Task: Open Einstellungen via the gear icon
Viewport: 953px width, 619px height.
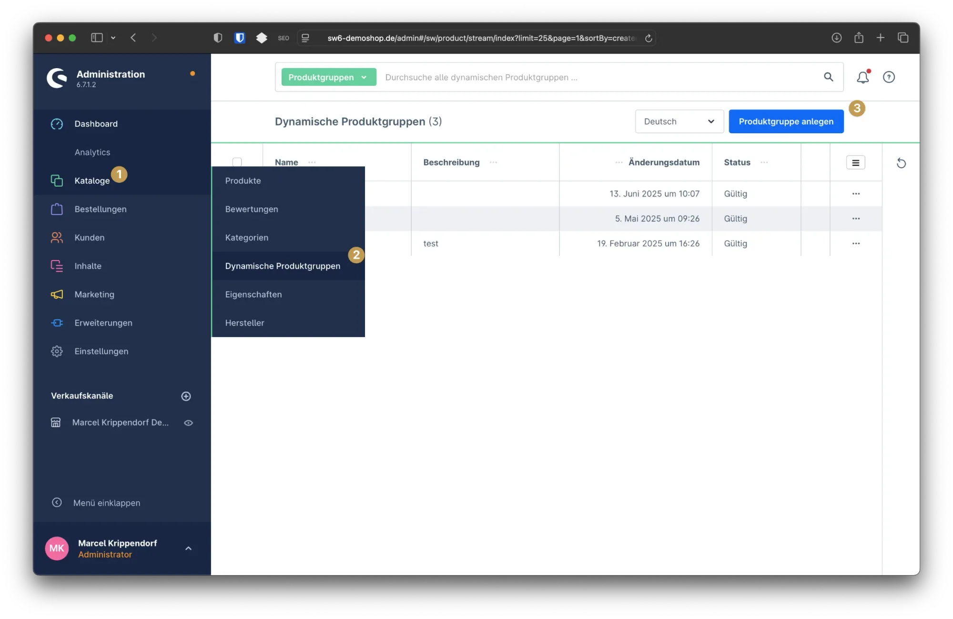Action: click(57, 351)
